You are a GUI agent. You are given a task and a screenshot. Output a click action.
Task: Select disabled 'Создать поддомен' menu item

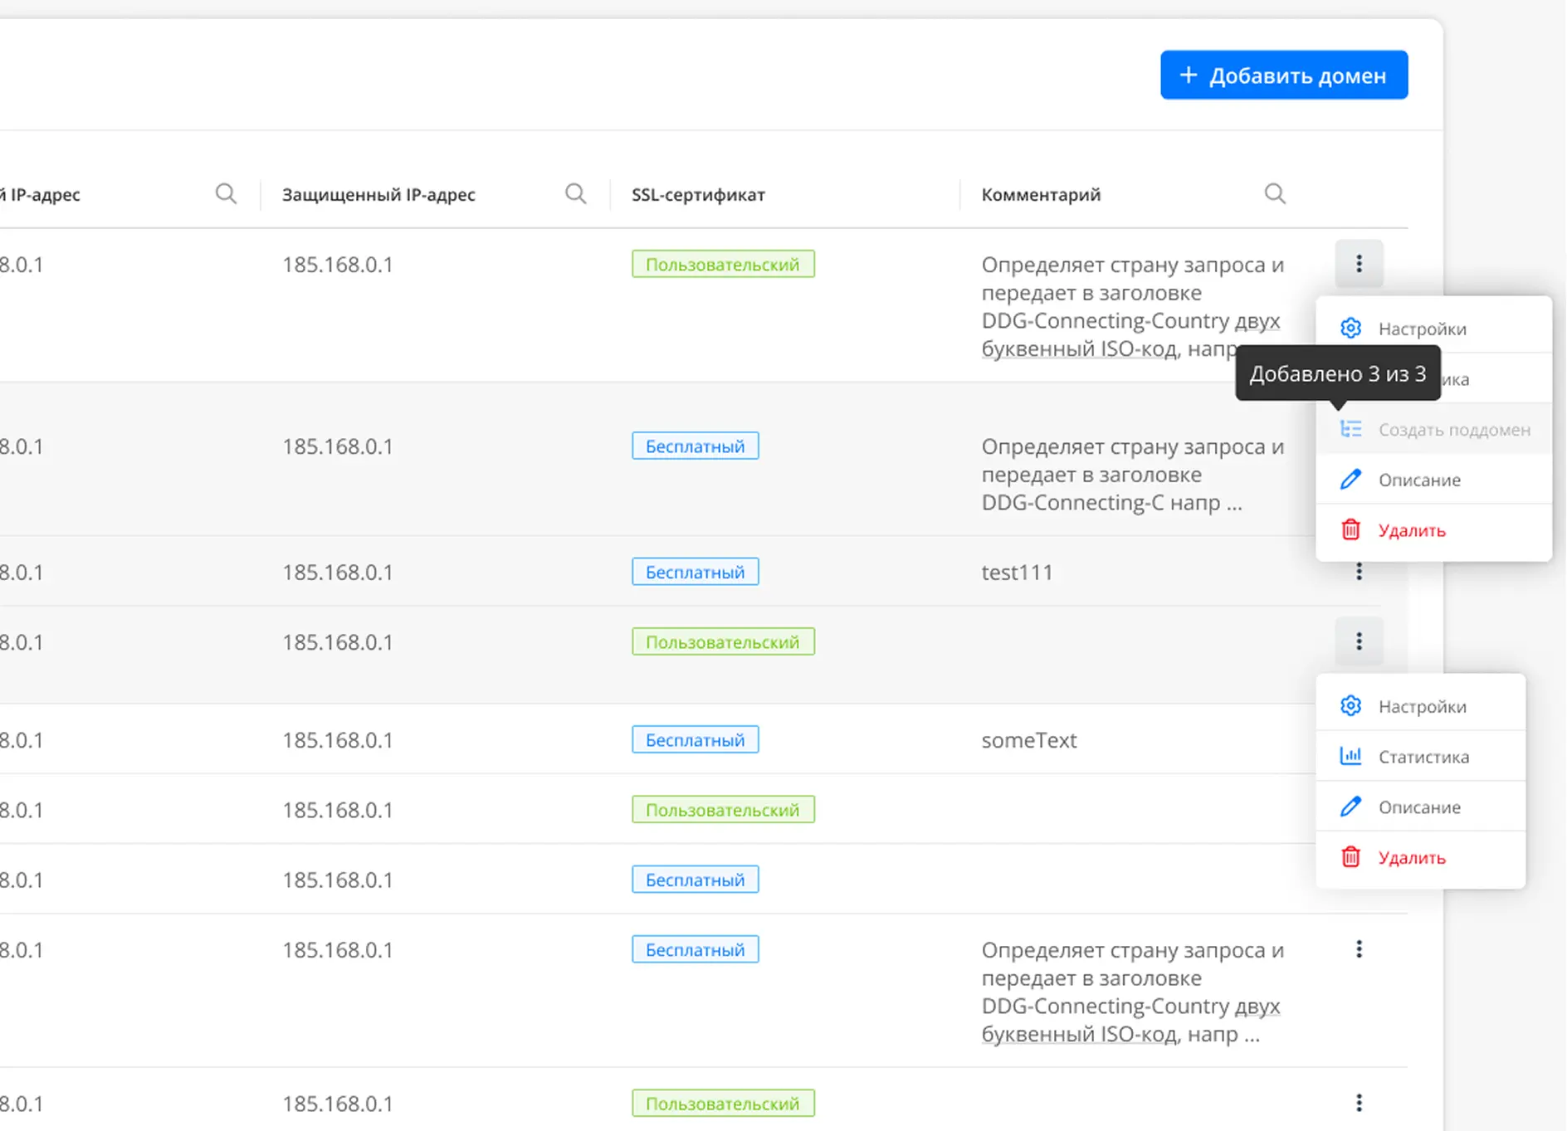[1433, 429]
